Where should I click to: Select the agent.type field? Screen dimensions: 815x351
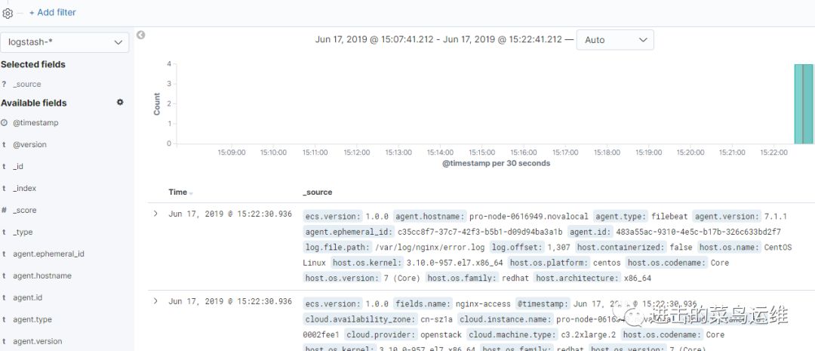(32, 319)
